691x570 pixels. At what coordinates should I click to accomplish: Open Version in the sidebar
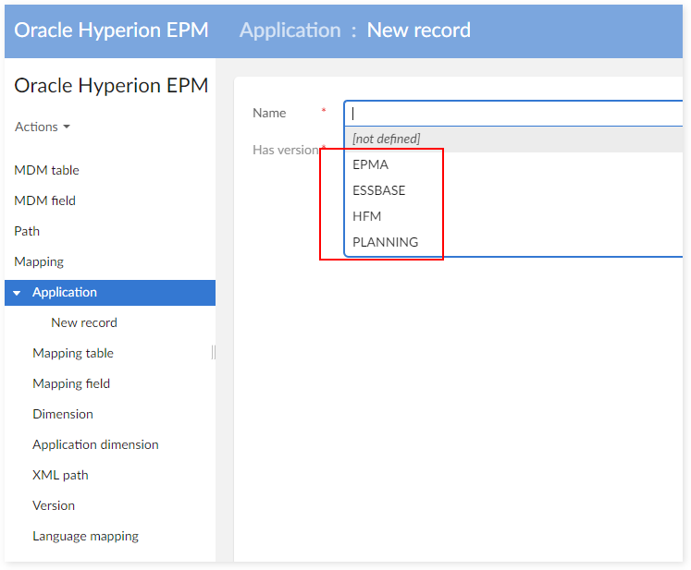coord(54,505)
